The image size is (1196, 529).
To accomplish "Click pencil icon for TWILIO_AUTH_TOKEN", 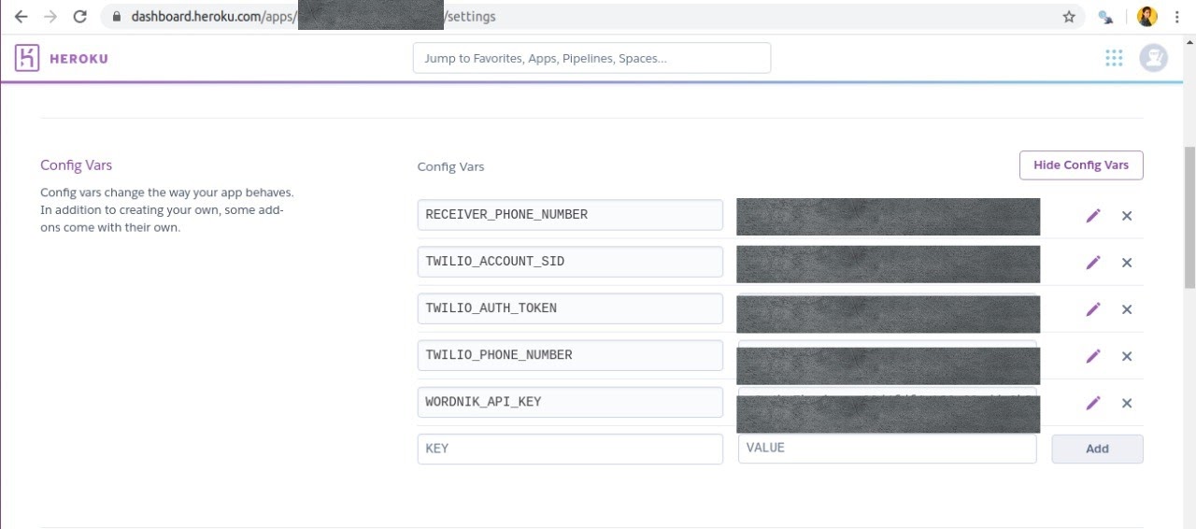I will [x=1093, y=309].
